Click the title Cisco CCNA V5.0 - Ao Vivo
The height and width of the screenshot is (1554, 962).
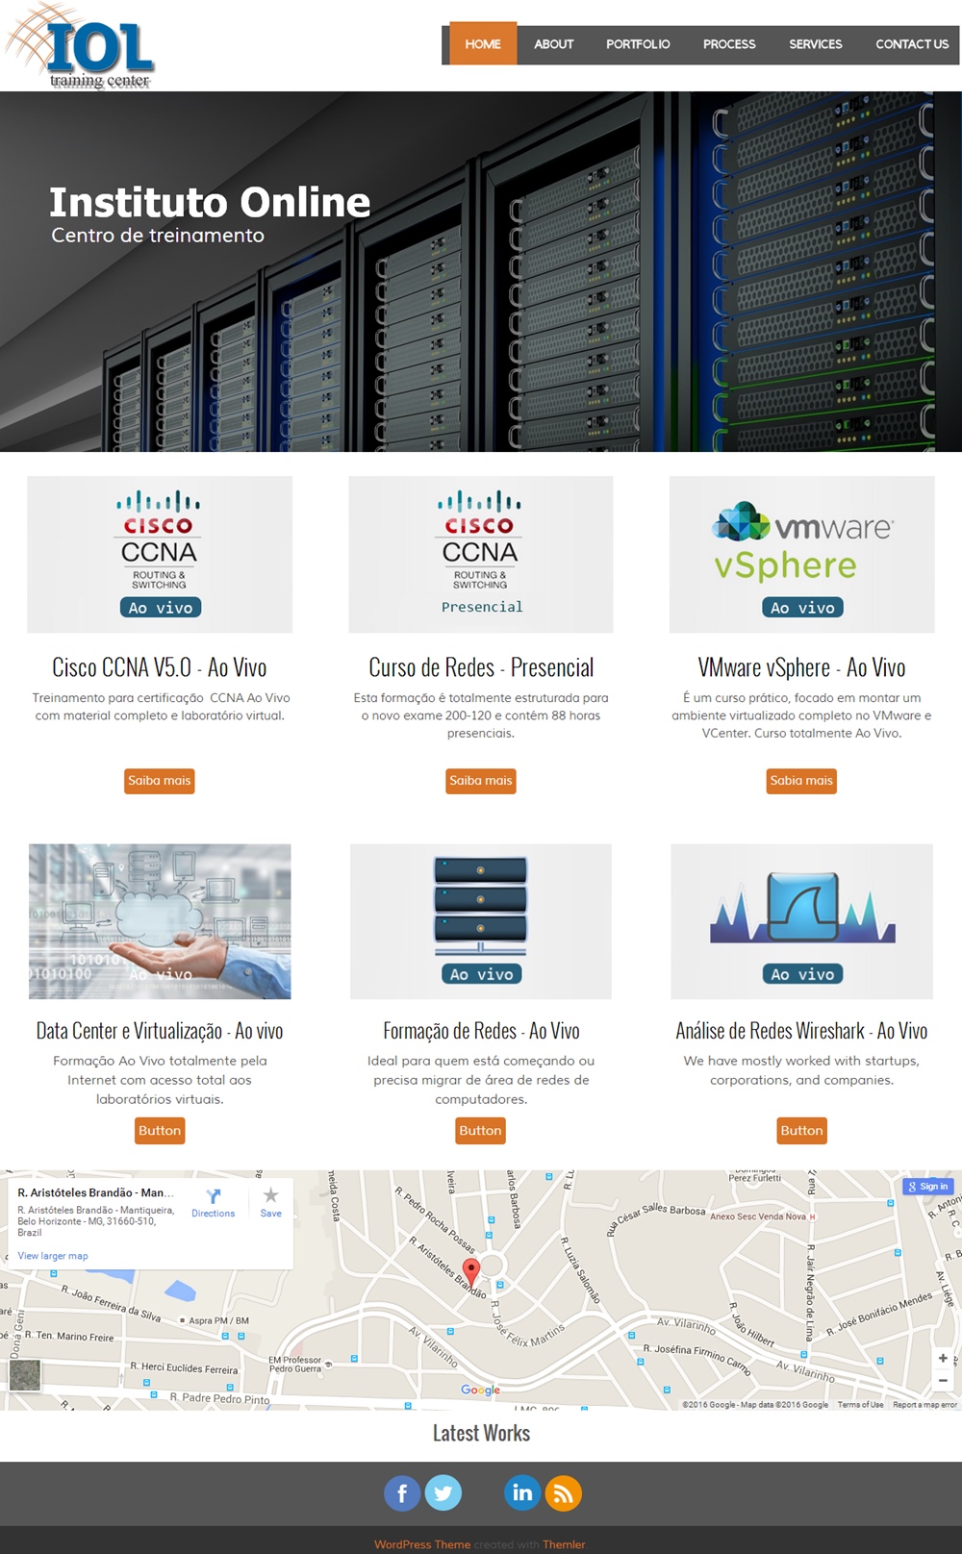coord(160,667)
